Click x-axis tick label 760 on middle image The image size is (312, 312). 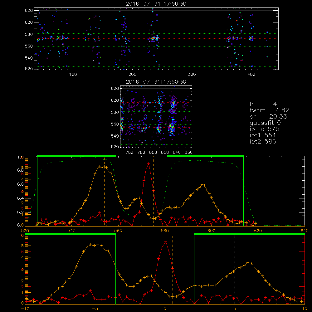coord(129,153)
